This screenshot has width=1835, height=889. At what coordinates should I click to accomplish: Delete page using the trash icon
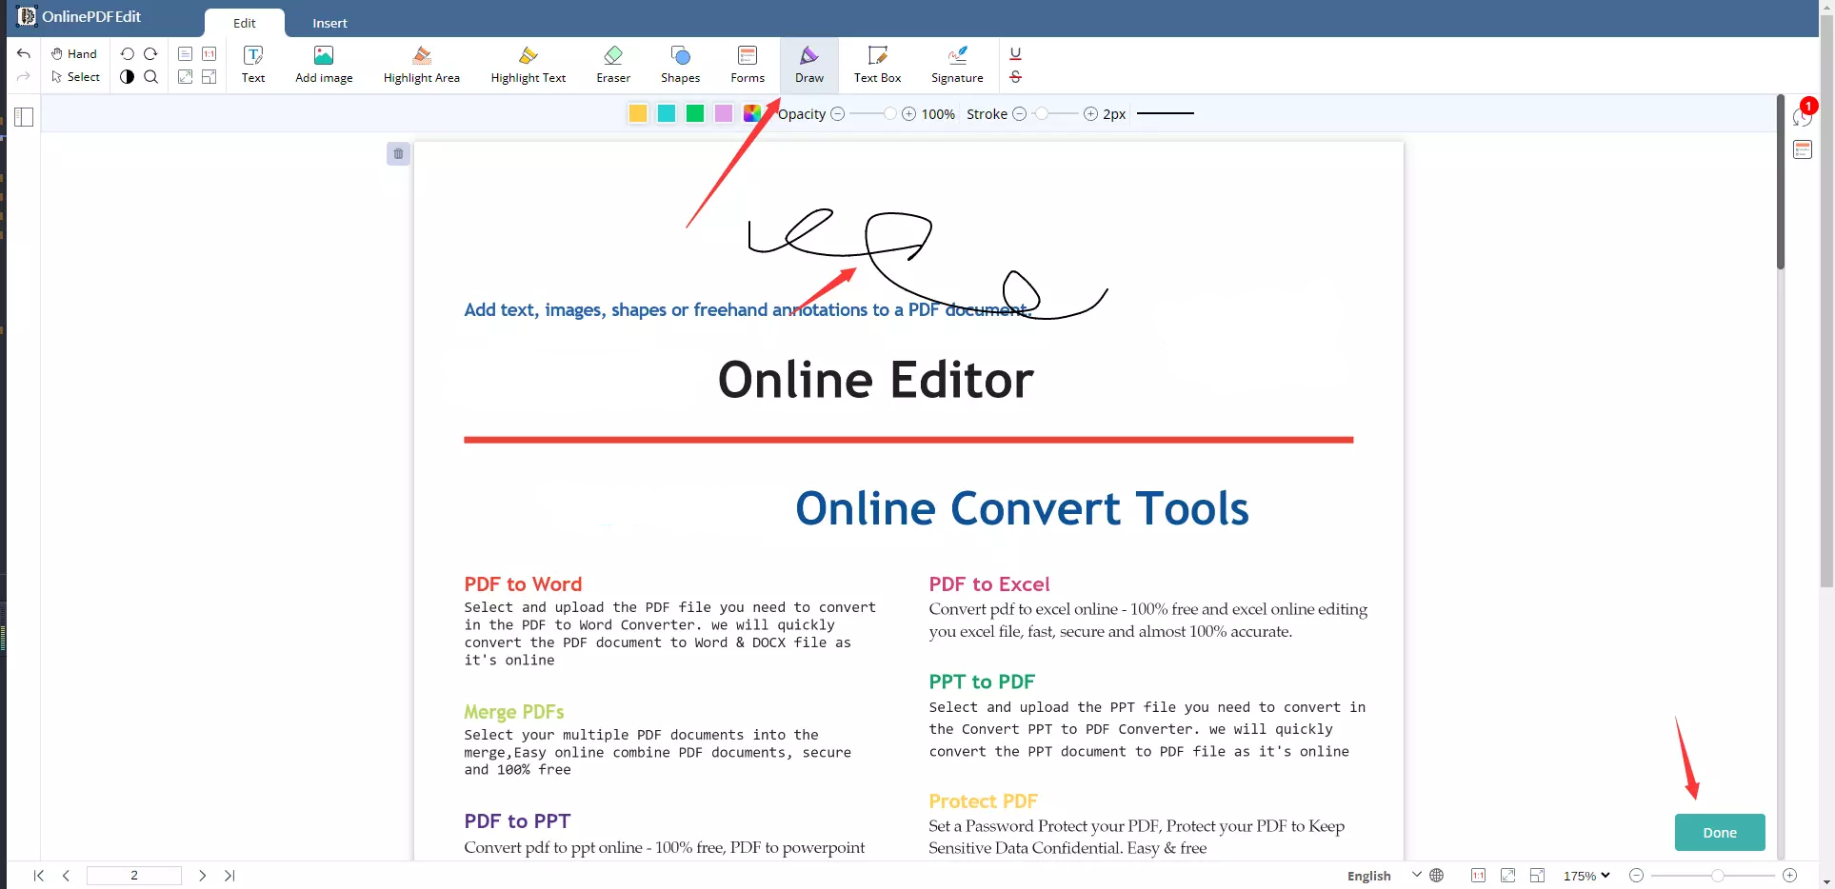pyautogui.click(x=398, y=154)
